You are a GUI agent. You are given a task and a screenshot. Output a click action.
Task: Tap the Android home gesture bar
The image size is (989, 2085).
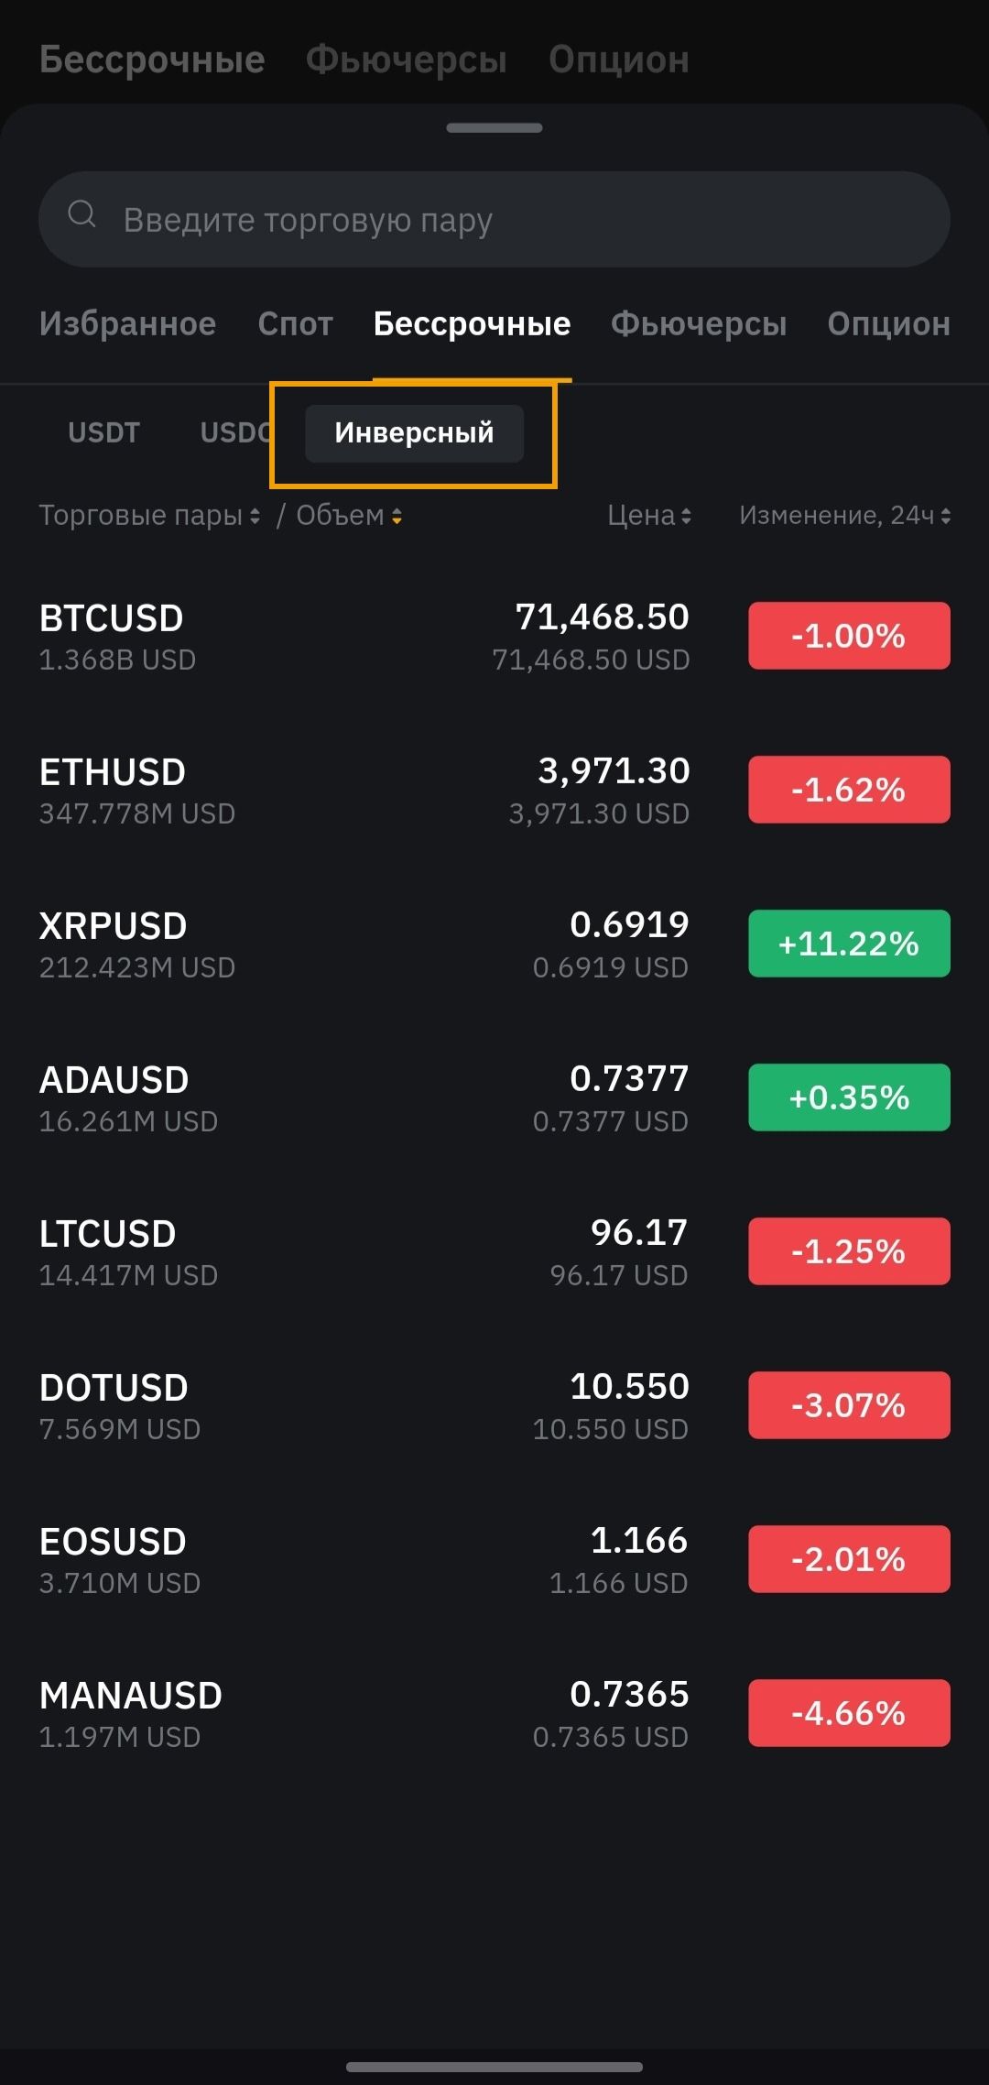(494, 2067)
